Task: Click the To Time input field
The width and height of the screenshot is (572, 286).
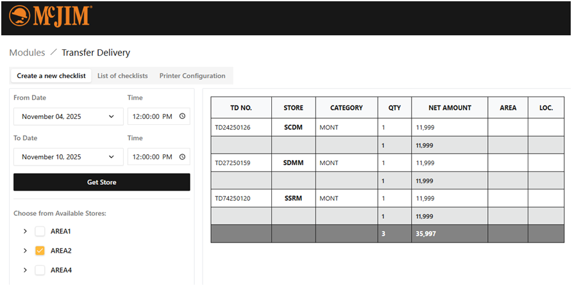Action: [x=153, y=157]
